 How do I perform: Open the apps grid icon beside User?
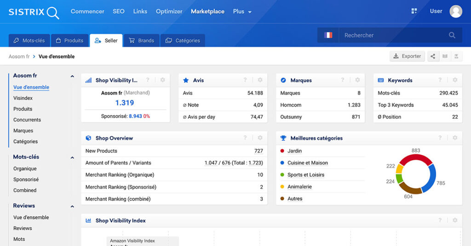(414, 11)
